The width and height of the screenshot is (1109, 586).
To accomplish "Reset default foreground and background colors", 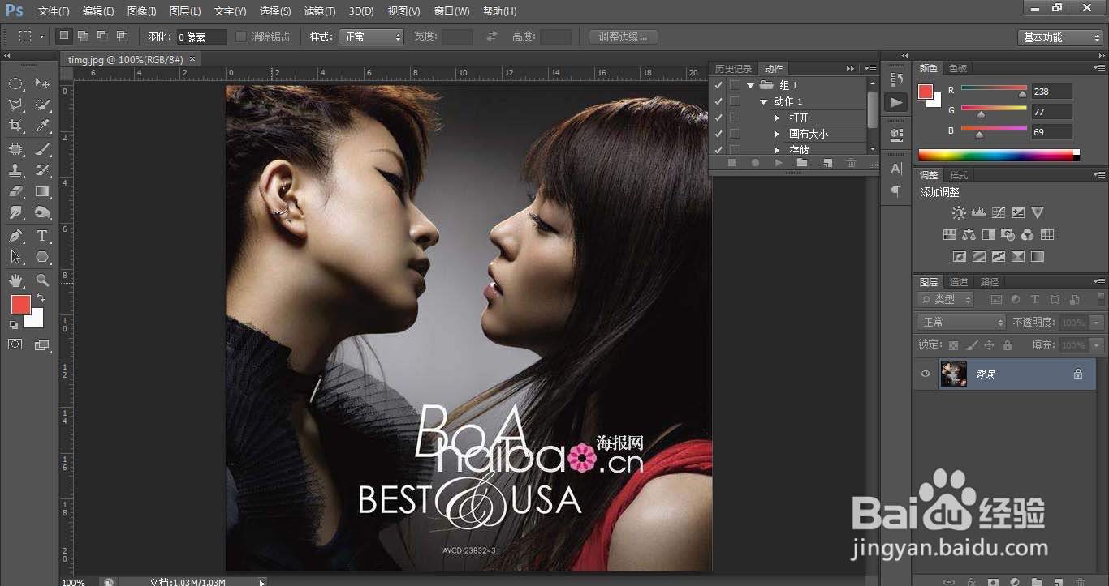I will click(14, 325).
